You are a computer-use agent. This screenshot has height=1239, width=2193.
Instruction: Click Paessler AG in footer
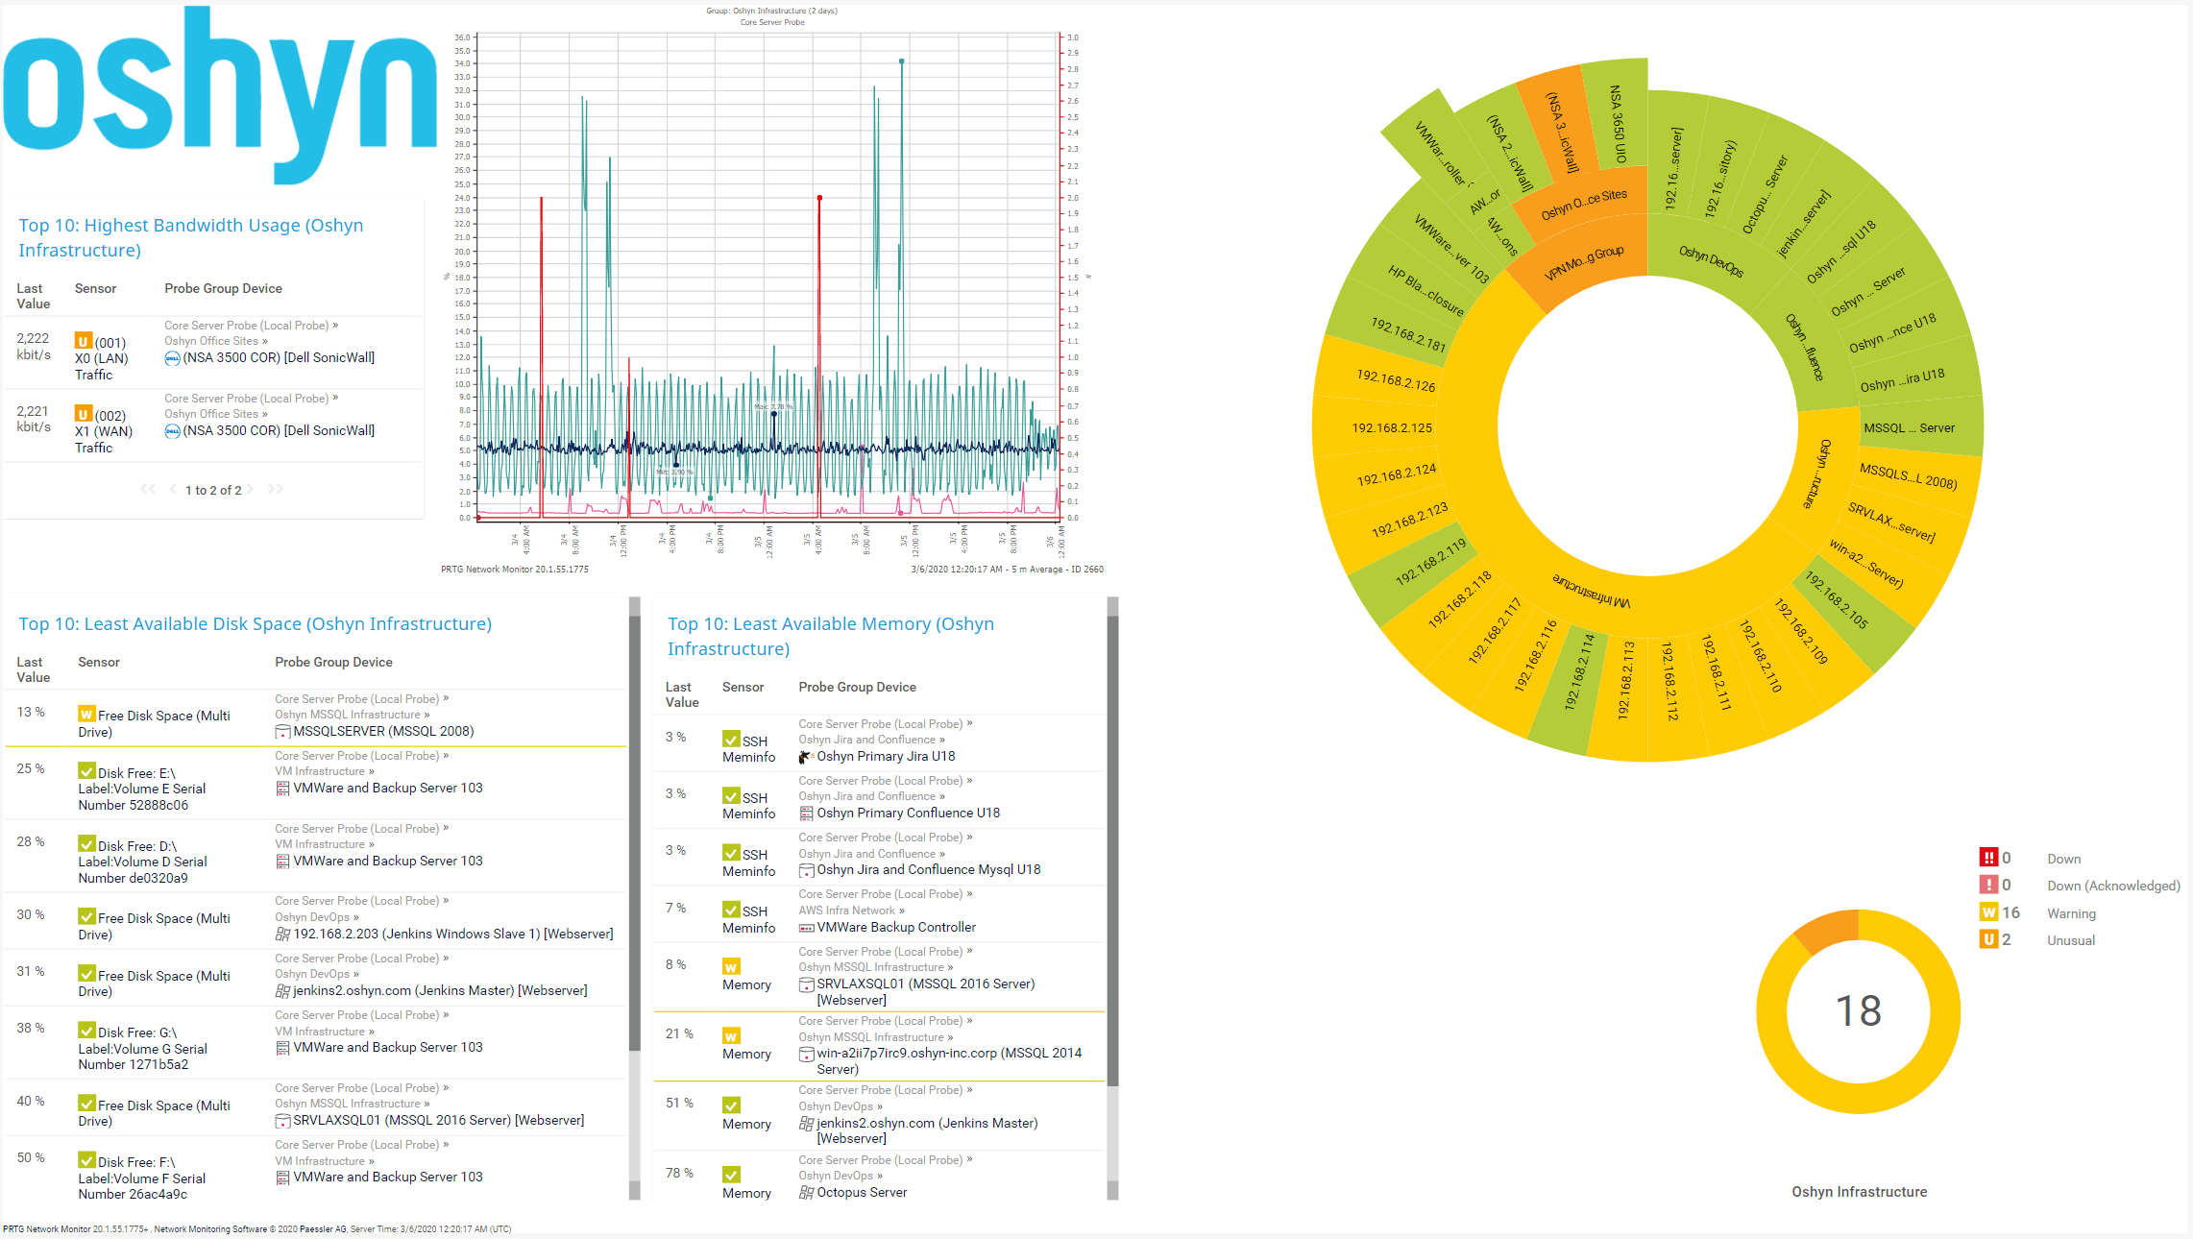(323, 1229)
